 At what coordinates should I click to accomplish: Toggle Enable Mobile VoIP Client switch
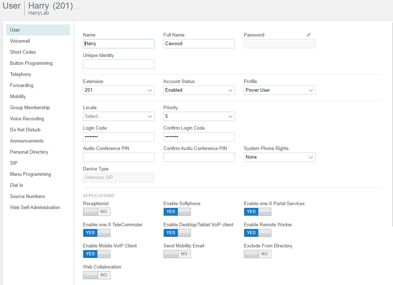point(97,253)
